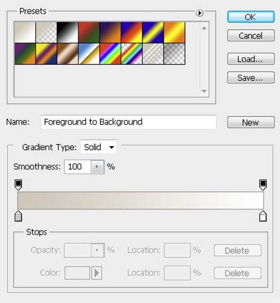This screenshot has width=280, height=303.
Task: Click the presets scrollbar down arrow
Action: (204, 91)
